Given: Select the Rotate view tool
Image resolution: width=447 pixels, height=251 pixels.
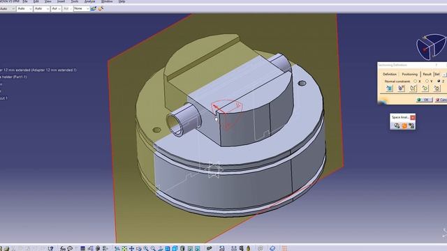Looking at the screenshot, I should 139,248.
